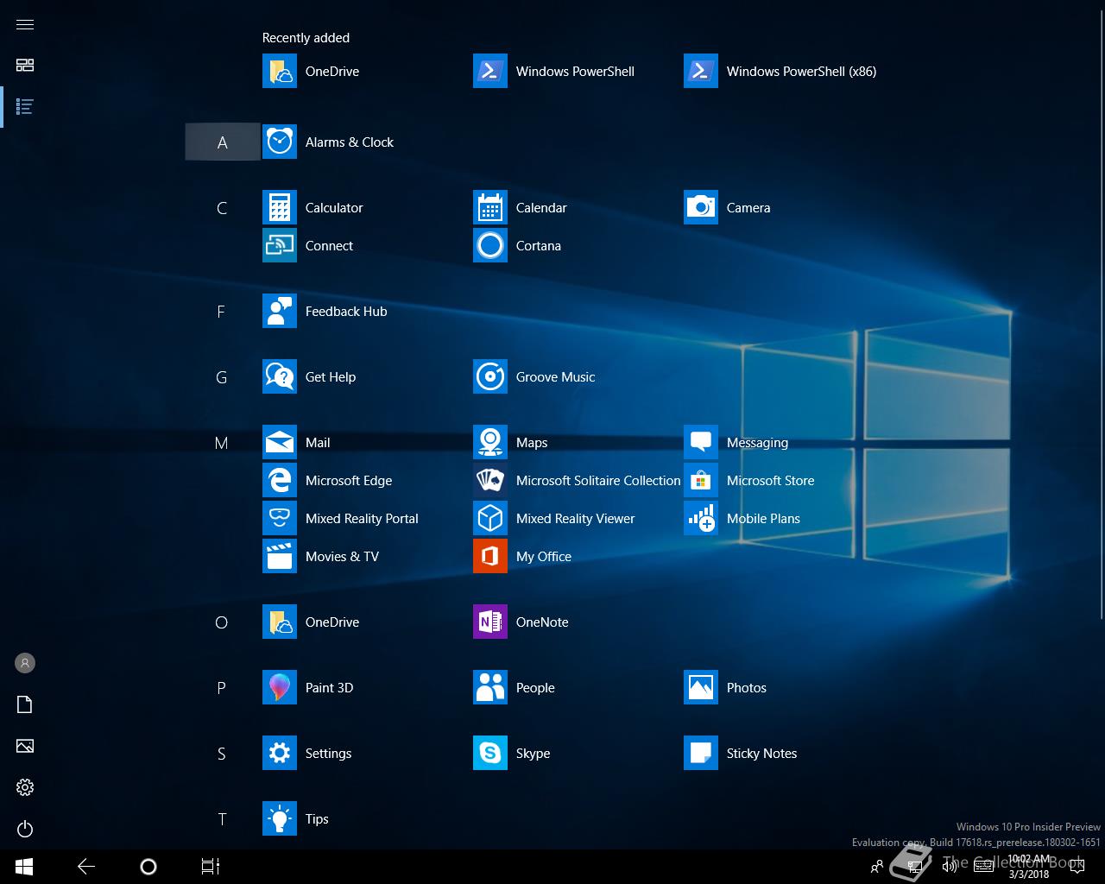1105x884 pixels.
Task: Open Pictures from the left rail
Action: (25, 746)
